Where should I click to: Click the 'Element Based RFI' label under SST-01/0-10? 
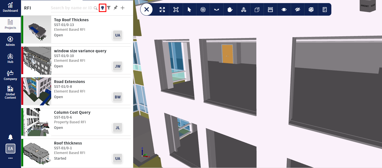(x=70, y=61)
